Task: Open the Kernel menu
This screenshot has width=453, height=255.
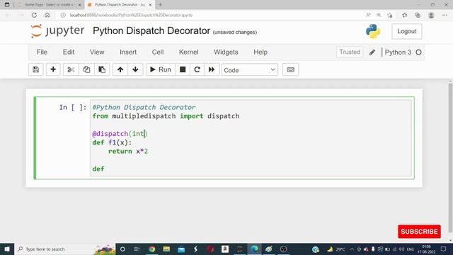Action: [x=189, y=52]
